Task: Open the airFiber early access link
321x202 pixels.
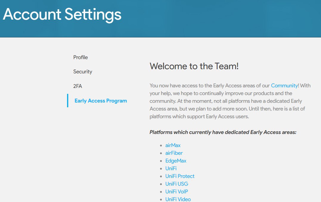Action: [174, 153]
